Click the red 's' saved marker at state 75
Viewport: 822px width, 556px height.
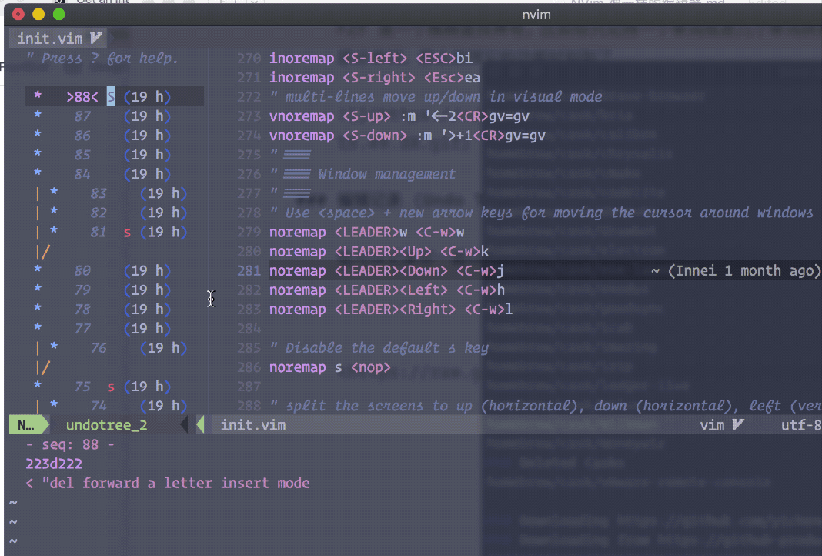point(111,387)
